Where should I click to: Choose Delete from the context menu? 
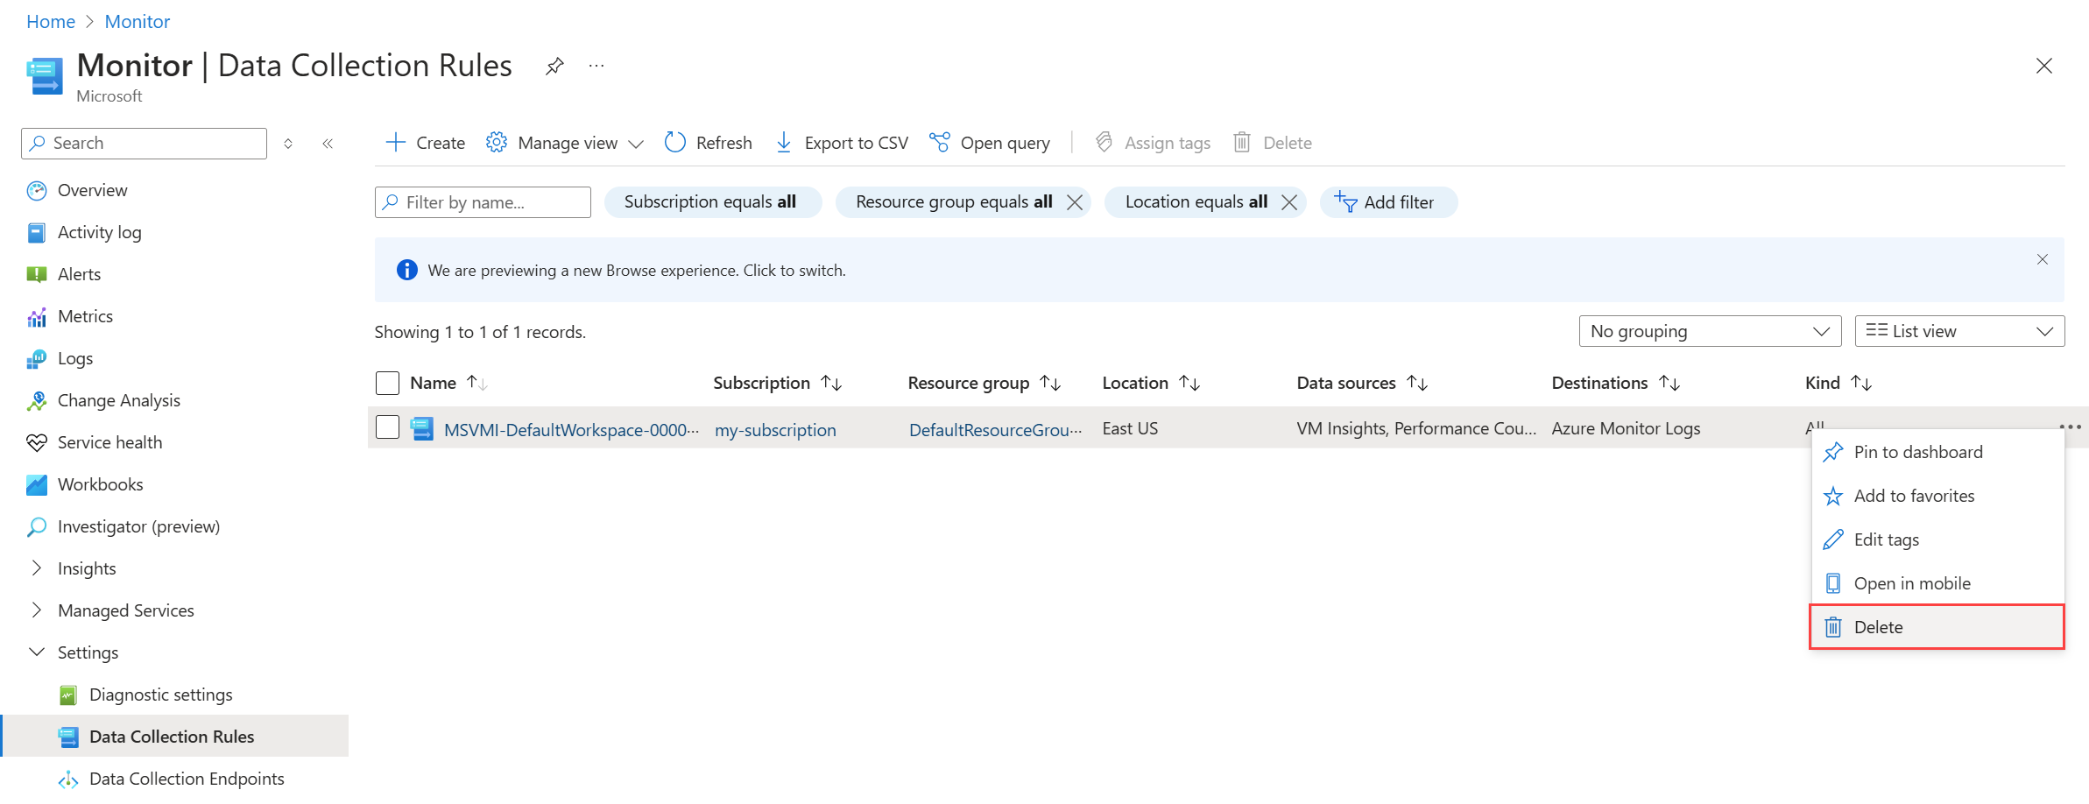[1878, 627]
